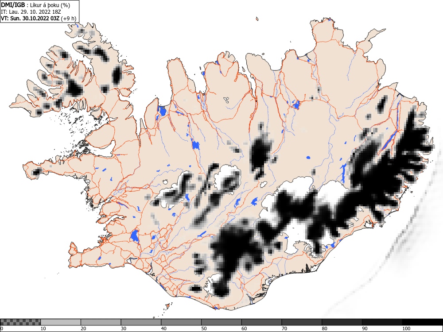The width and height of the screenshot is (443, 332).
Task: Click the Vestmannaeyjar islands off the south coast
Action: click(168, 306)
